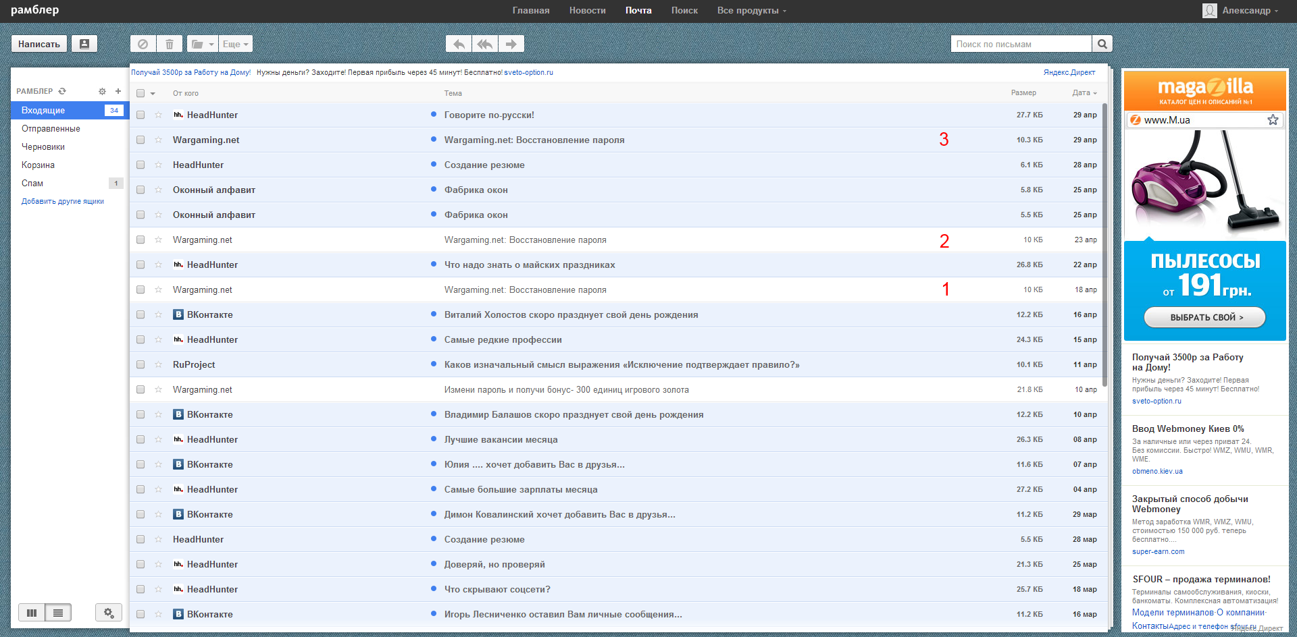The width and height of the screenshot is (1297, 637).
Task: Check the Wargaming.net message dated 29 апр
Action: [141, 140]
